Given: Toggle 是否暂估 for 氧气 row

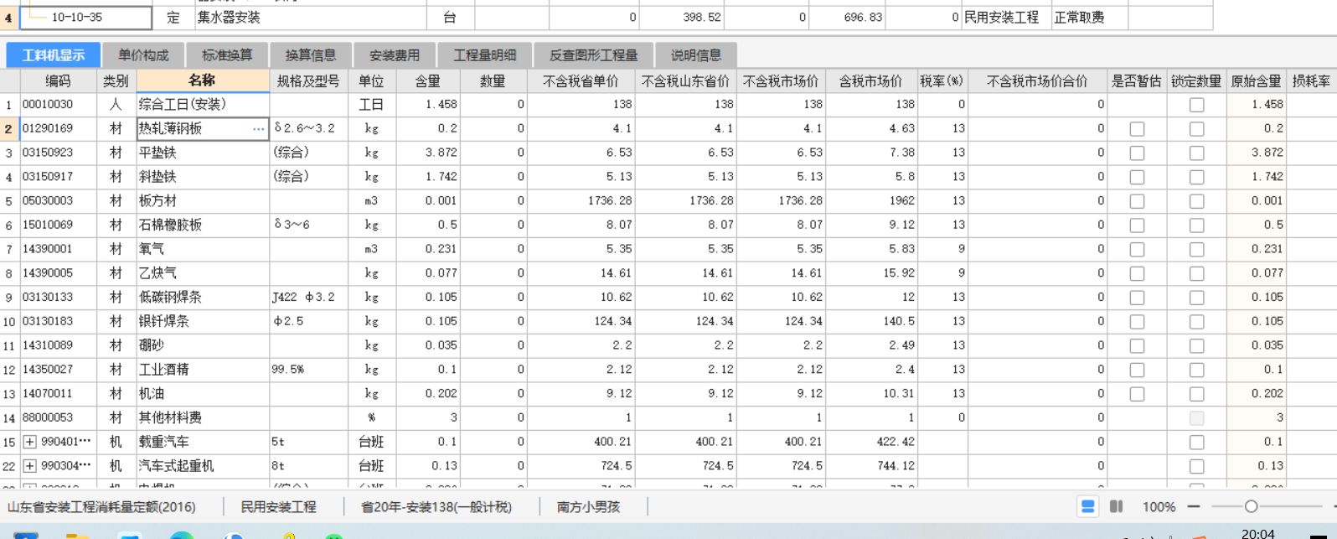Looking at the screenshot, I should tap(1137, 250).
